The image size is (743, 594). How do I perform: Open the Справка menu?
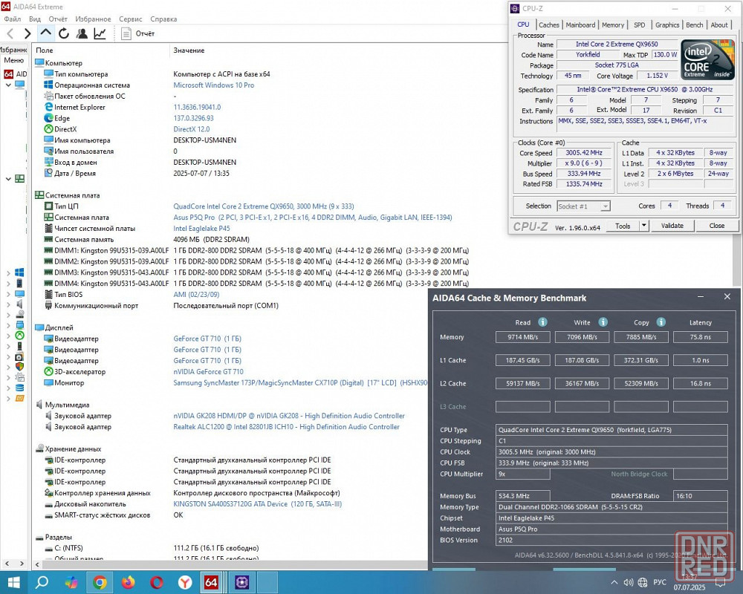[163, 19]
